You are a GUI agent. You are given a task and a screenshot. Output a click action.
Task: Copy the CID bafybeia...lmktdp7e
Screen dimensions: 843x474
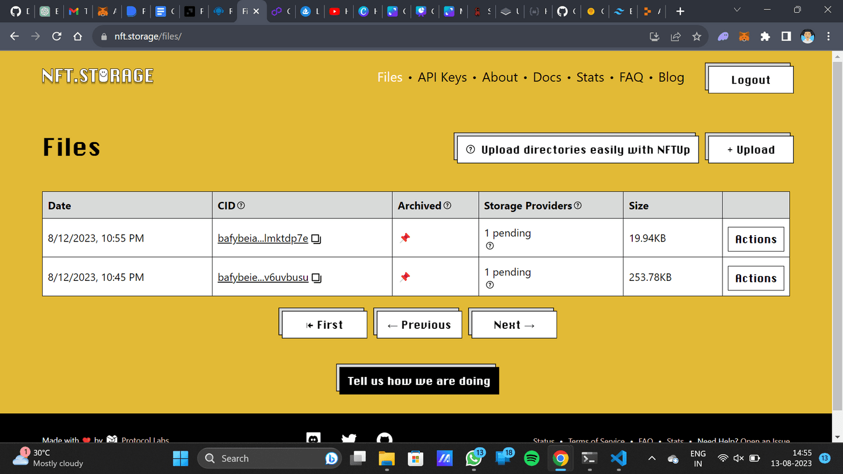[x=316, y=239]
